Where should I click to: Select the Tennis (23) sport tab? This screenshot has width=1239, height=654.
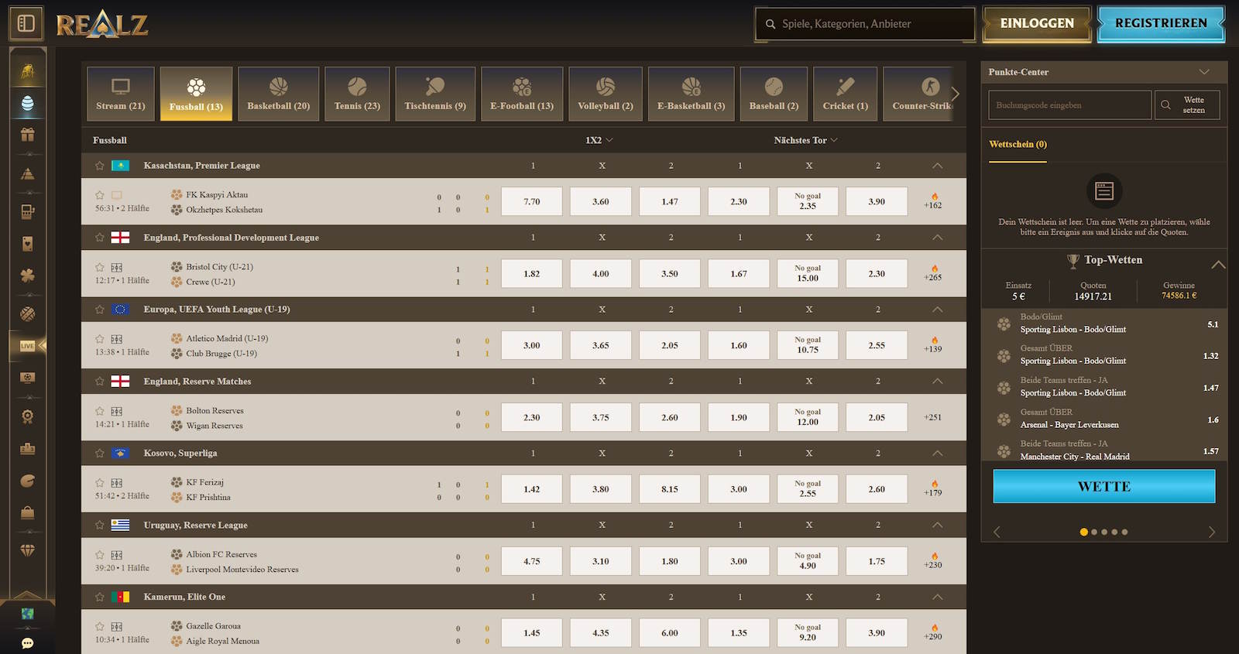[357, 94]
